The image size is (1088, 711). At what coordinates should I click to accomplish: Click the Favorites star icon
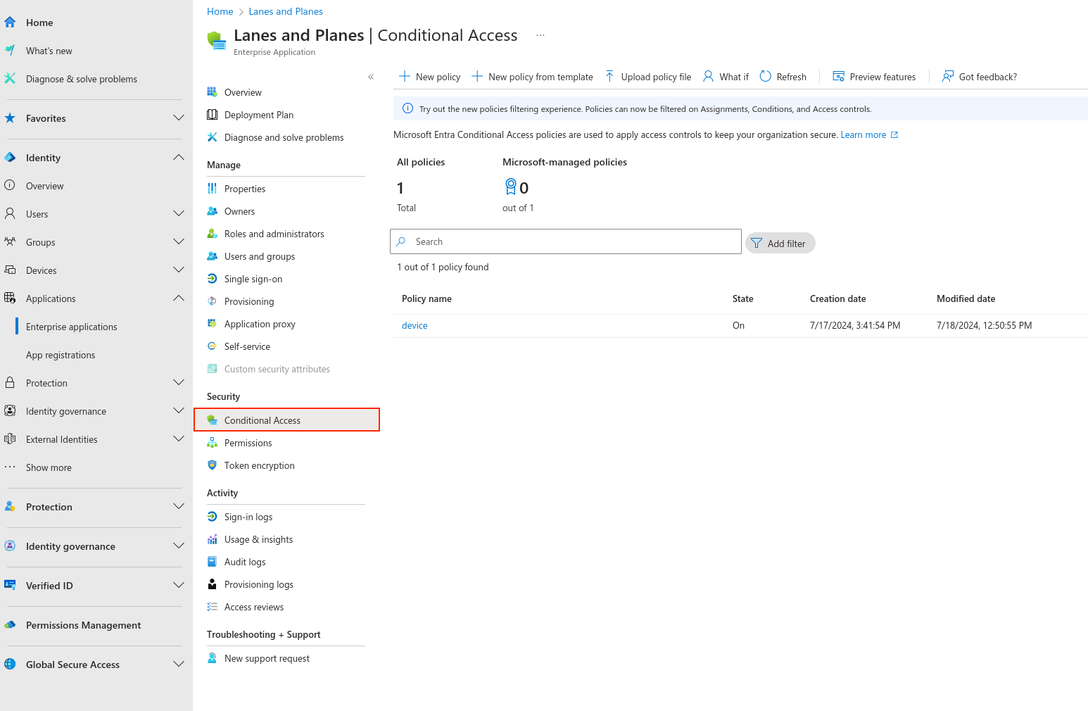[x=10, y=118]
